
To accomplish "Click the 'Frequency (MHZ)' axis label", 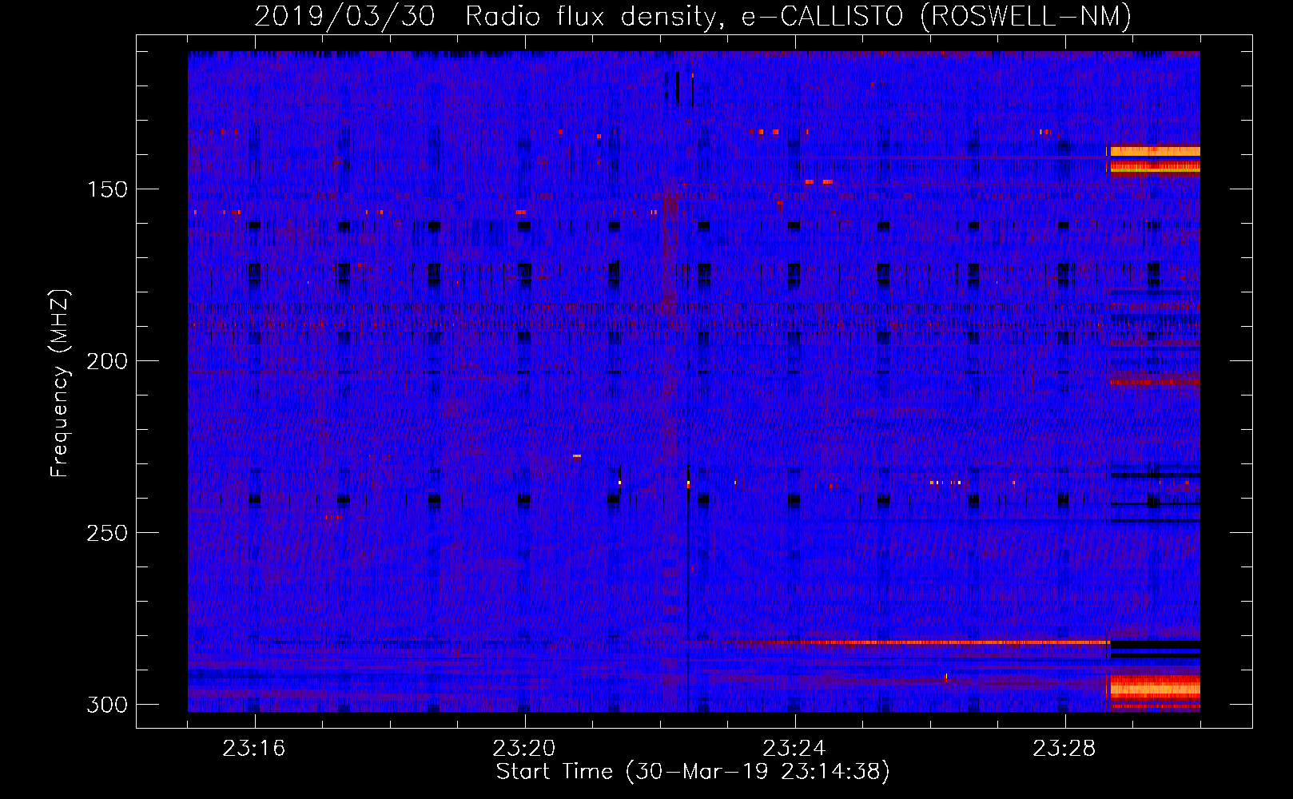I will [60, 384].
